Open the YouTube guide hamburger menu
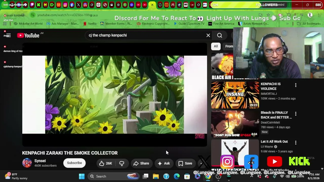The width and height of the screenshot is (324, 182). [8, 35]
